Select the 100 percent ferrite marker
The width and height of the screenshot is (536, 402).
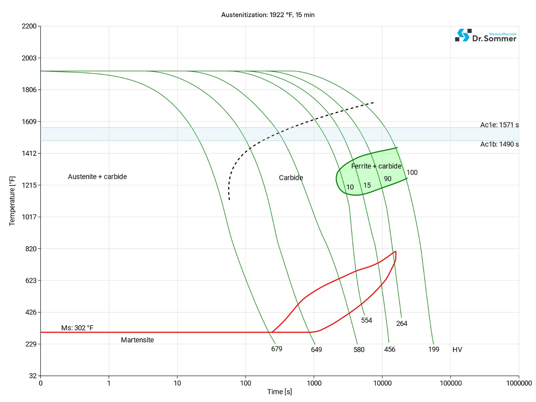pyautogui.click(x=412, y=173)
